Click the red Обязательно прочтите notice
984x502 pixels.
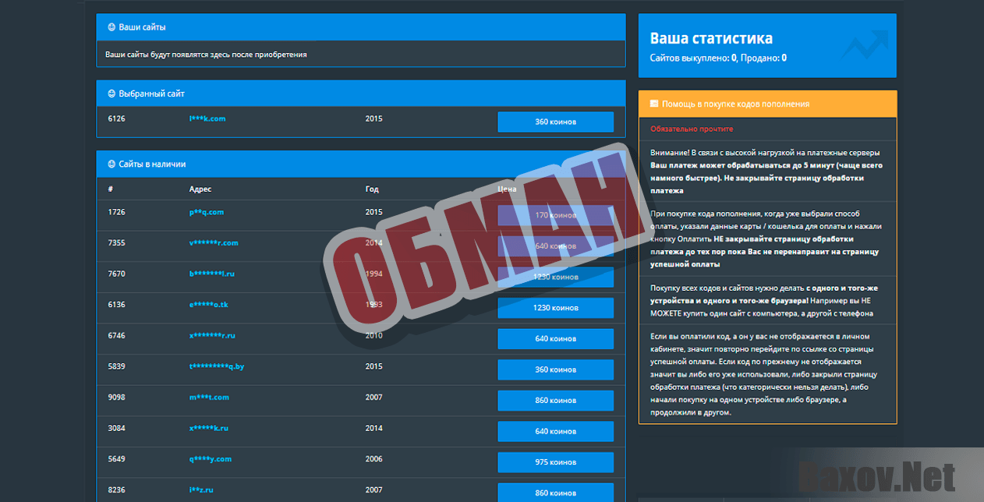[692, 129]
